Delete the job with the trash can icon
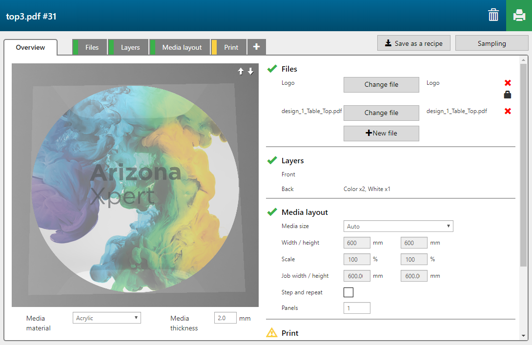This screenshot has height=345, width=532. 493,15
